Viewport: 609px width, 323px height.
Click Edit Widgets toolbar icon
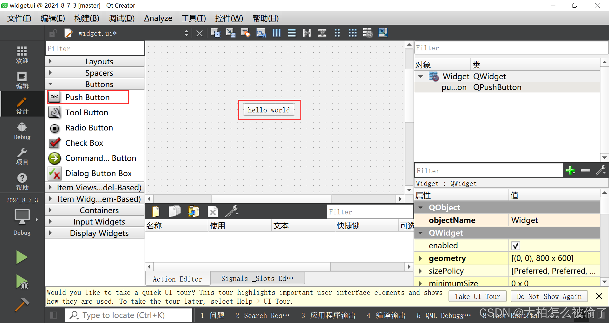click(x=215, y=33)
